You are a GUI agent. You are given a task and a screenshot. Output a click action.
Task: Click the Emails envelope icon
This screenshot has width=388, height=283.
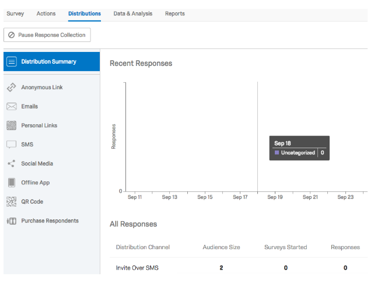pos(12,106)
